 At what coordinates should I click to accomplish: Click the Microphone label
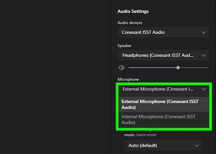[128, 79]
